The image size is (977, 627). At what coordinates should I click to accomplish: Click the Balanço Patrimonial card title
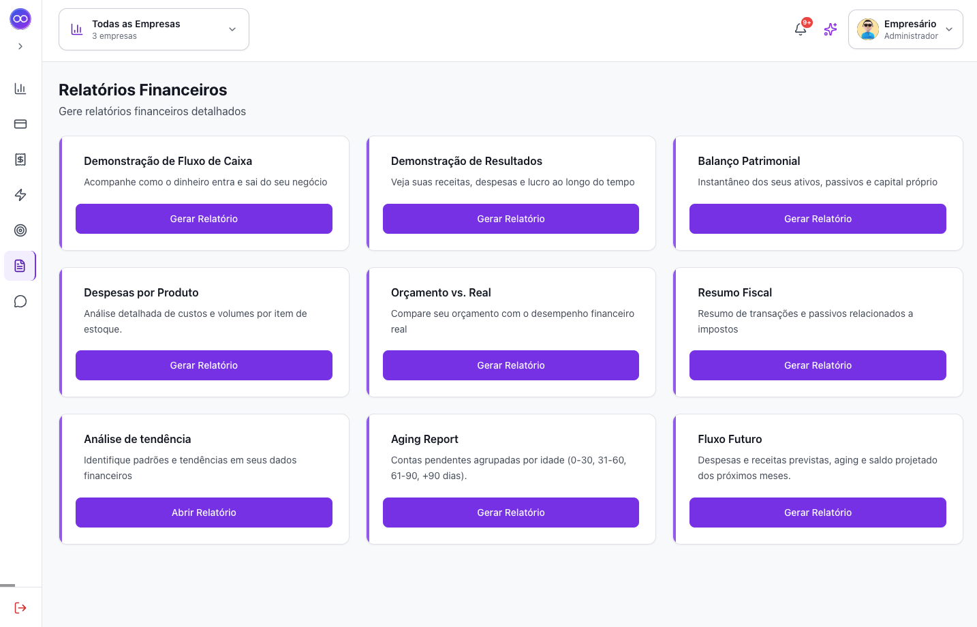pyautogui.click(x=749, y=161)
